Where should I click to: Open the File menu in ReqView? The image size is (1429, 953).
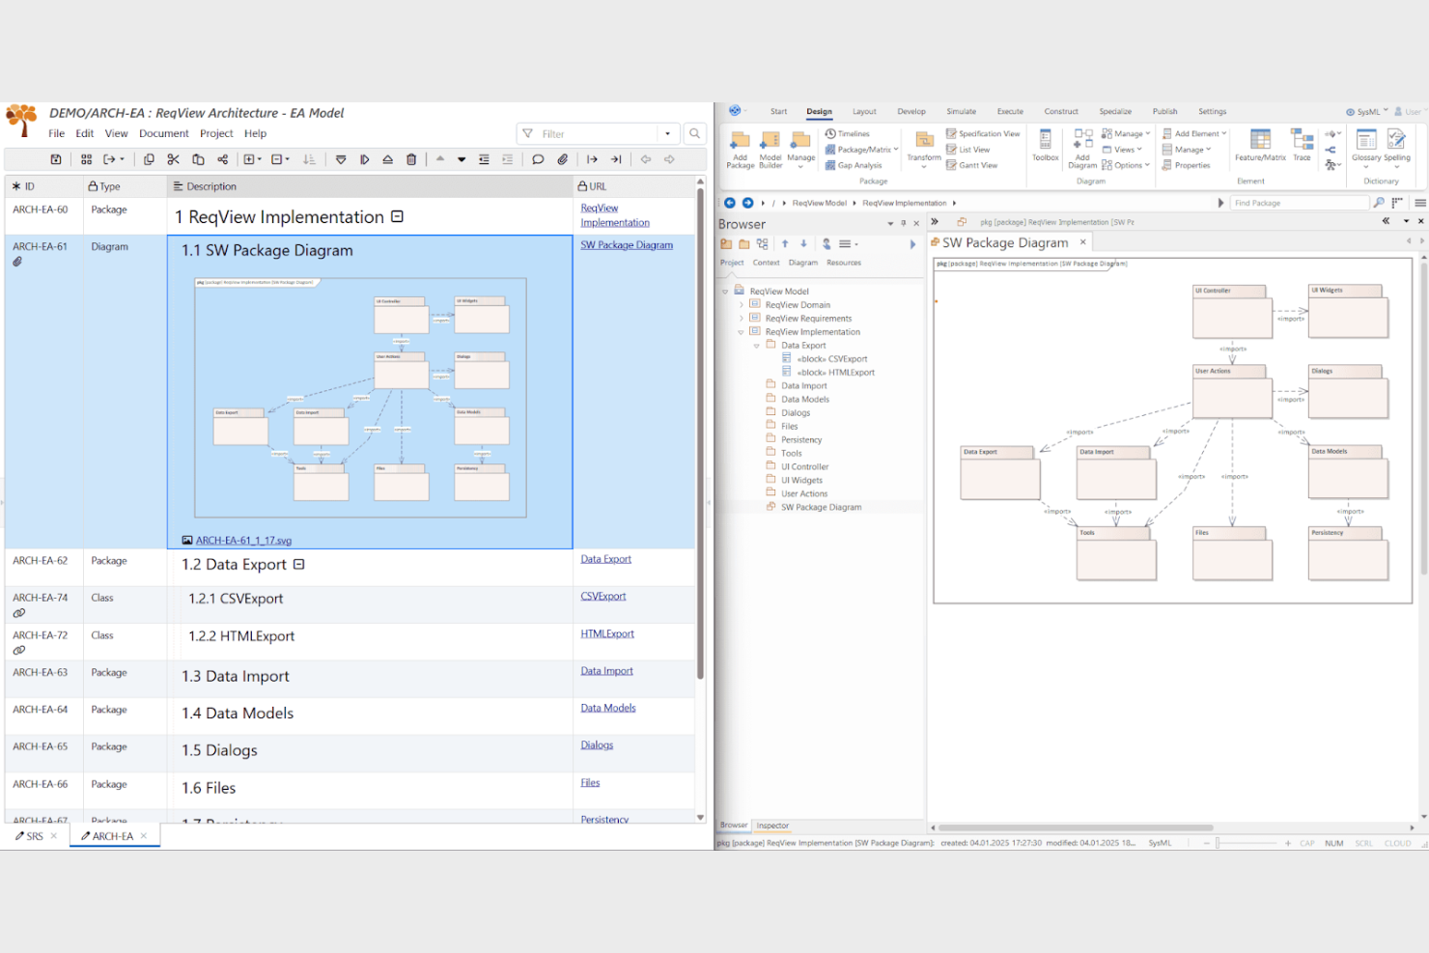[57, 133]
